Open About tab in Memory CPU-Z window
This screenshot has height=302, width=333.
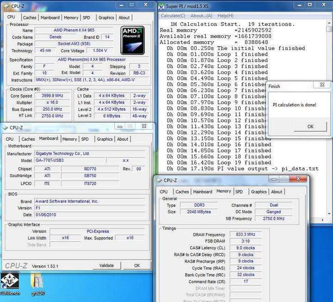[x=277, y=192]
